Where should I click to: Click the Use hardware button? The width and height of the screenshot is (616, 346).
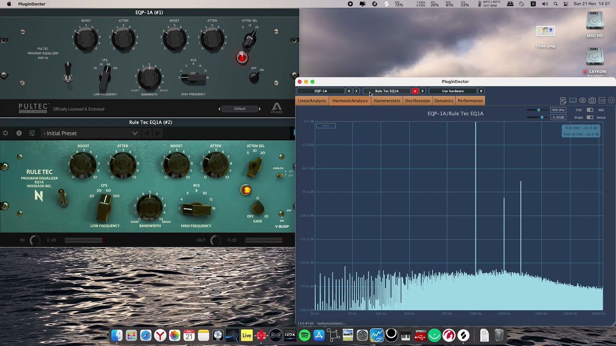(453, 91)
